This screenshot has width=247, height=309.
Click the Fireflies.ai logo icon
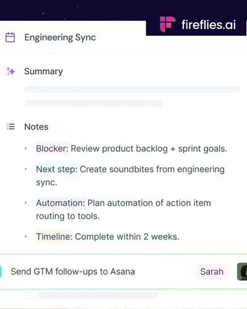167,24
